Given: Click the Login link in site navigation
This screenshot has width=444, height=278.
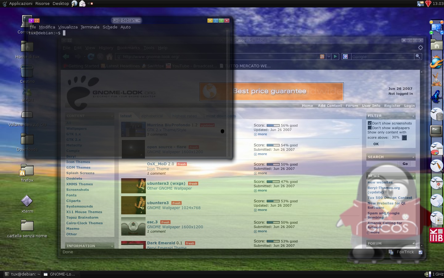Looking at the screenshot, I should [409, 106].
